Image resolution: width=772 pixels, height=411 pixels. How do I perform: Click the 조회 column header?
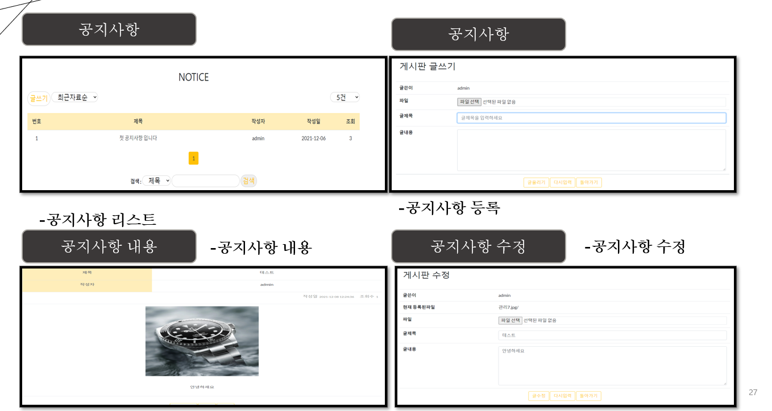[x=350, y=121]
